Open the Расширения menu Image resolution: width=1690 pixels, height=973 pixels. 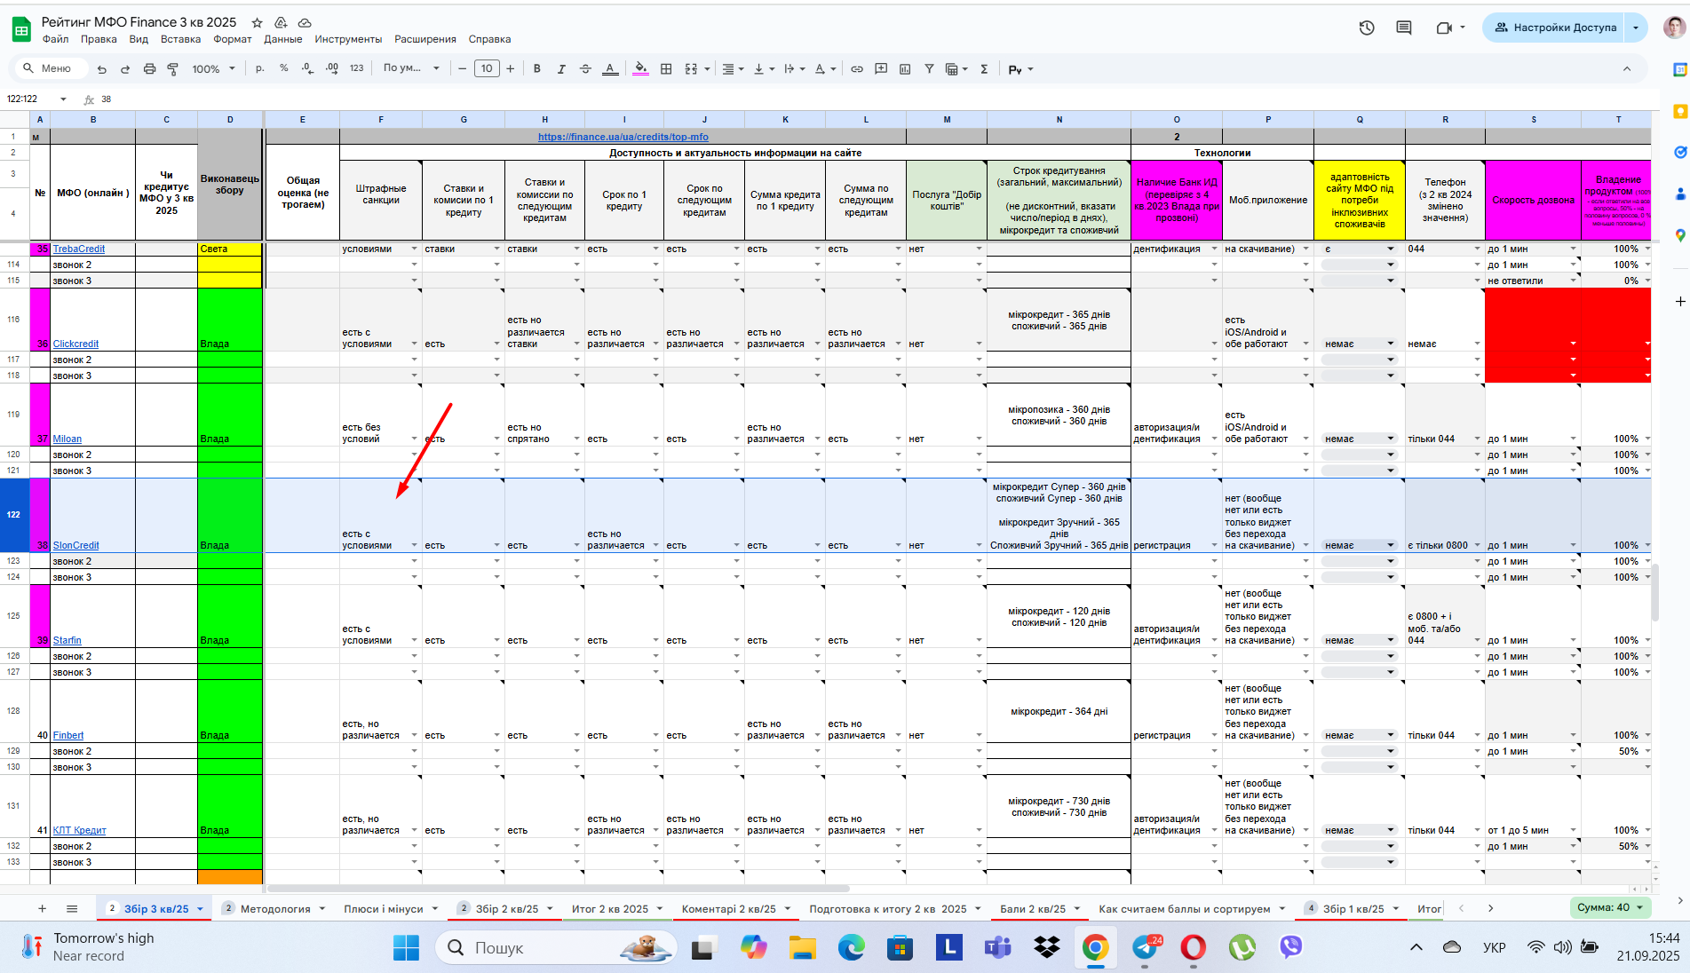(425, 39)
